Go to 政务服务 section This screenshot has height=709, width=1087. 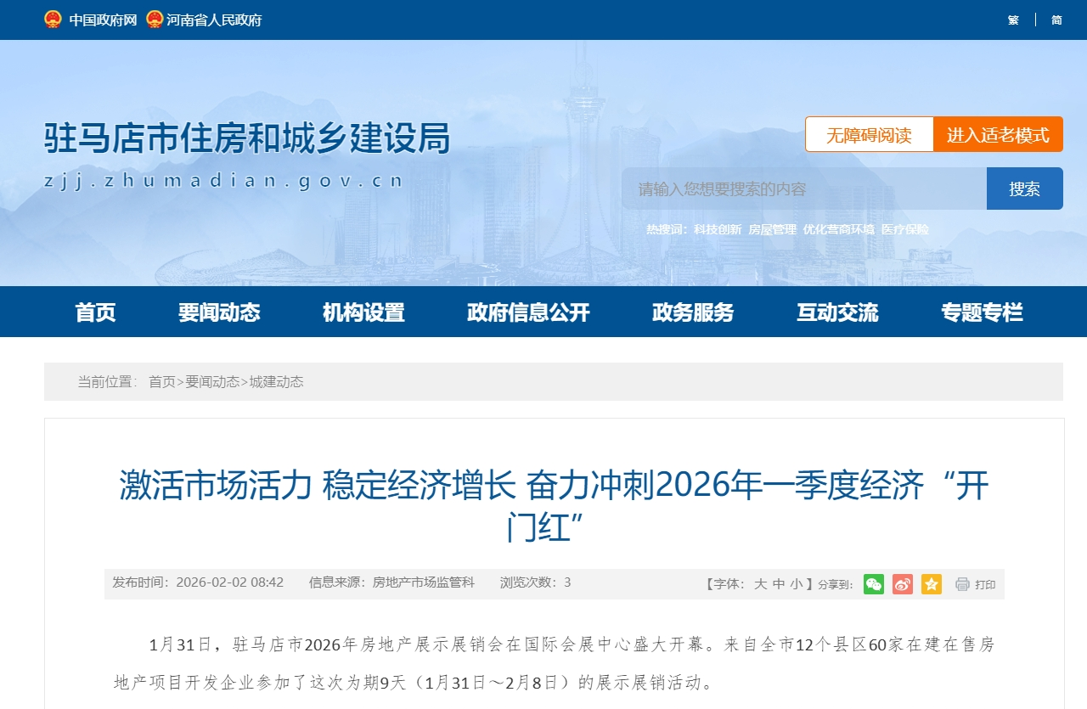tap(693, 312)
